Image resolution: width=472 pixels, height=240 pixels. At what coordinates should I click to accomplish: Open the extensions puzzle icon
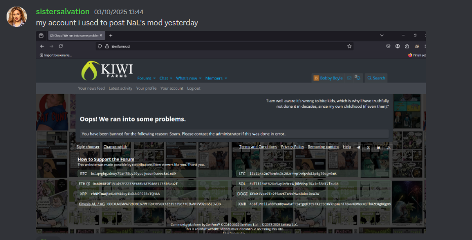407,47
